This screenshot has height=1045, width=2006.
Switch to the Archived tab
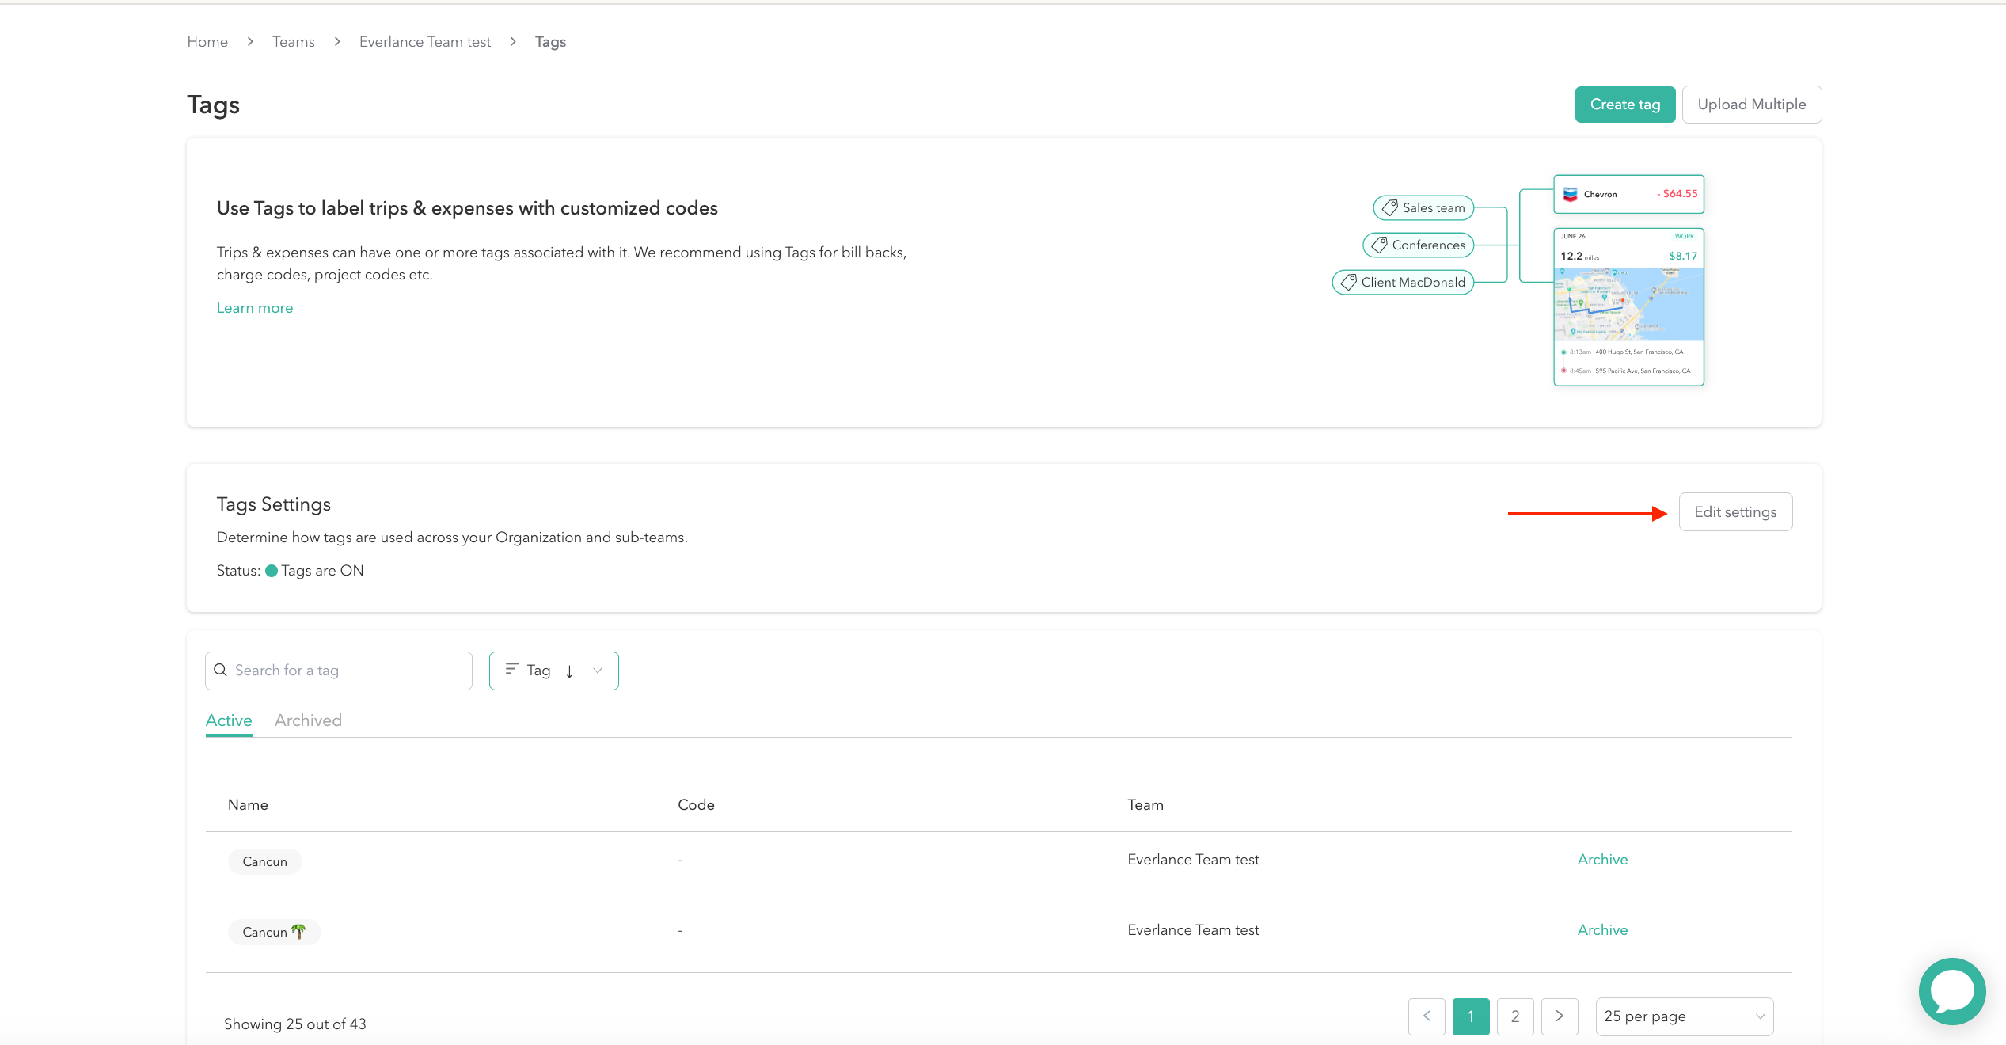(x=308, y=720)
